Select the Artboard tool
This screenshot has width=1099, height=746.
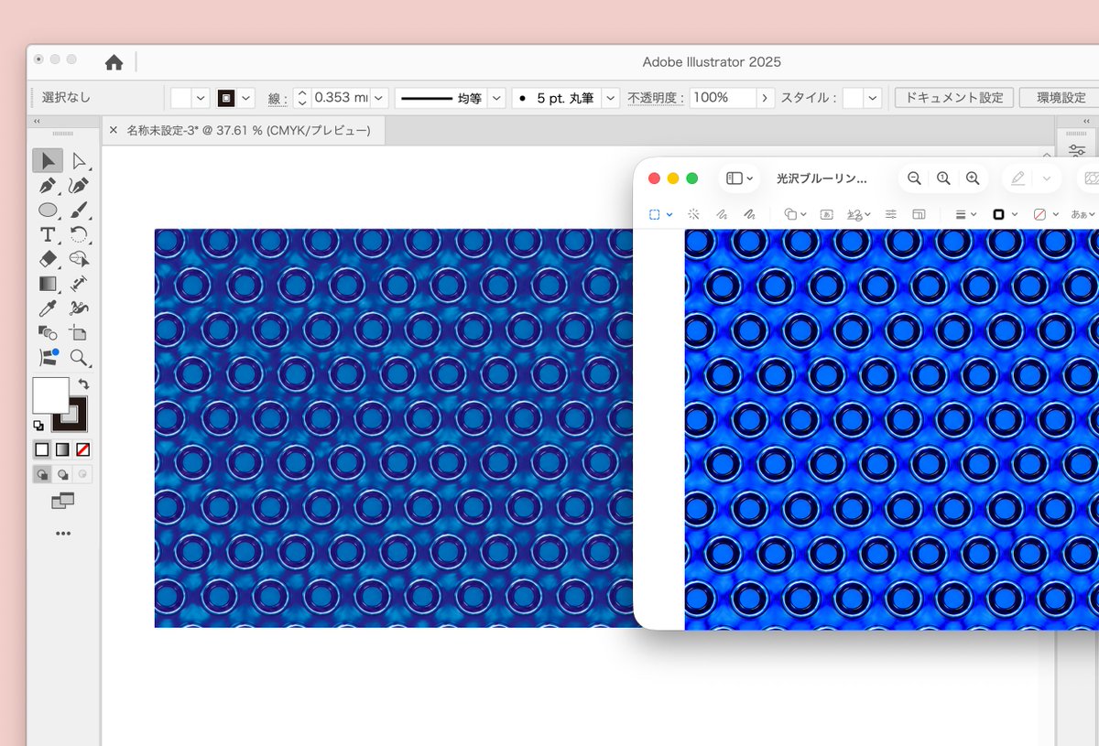point(79,333)
